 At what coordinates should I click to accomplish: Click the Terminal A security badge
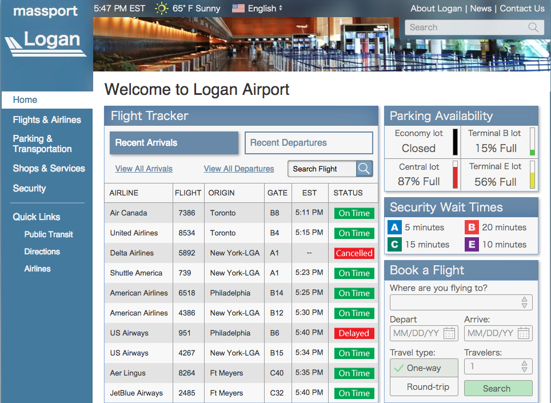[394, 228]
